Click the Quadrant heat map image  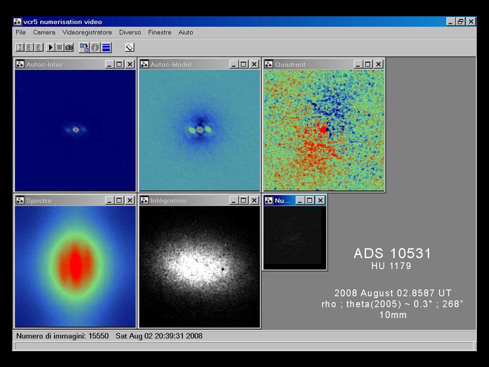point(323,130)
